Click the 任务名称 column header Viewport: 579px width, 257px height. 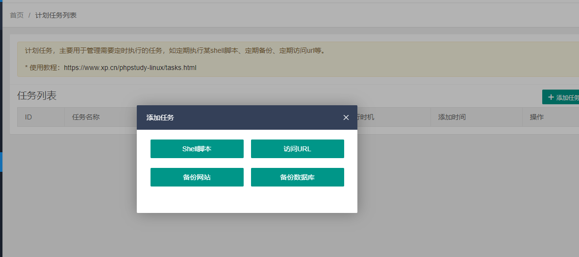86,117
